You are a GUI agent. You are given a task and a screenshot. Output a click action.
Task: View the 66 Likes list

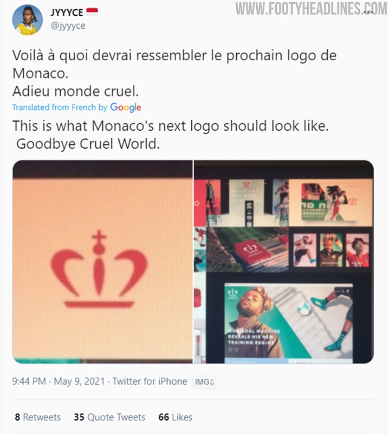[176, 417]
